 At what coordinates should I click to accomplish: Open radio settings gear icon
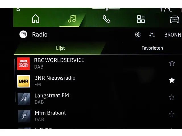pyautogui.click(x=138, y=35)
